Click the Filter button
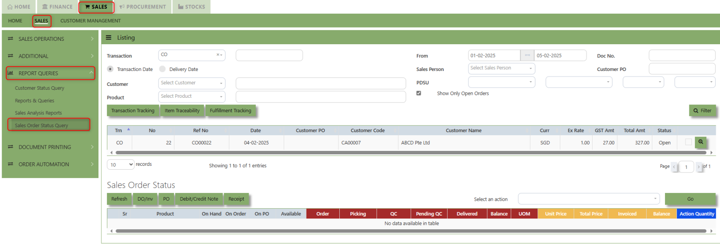This screenshot has width=720, height=244. [x=703, y=111]
